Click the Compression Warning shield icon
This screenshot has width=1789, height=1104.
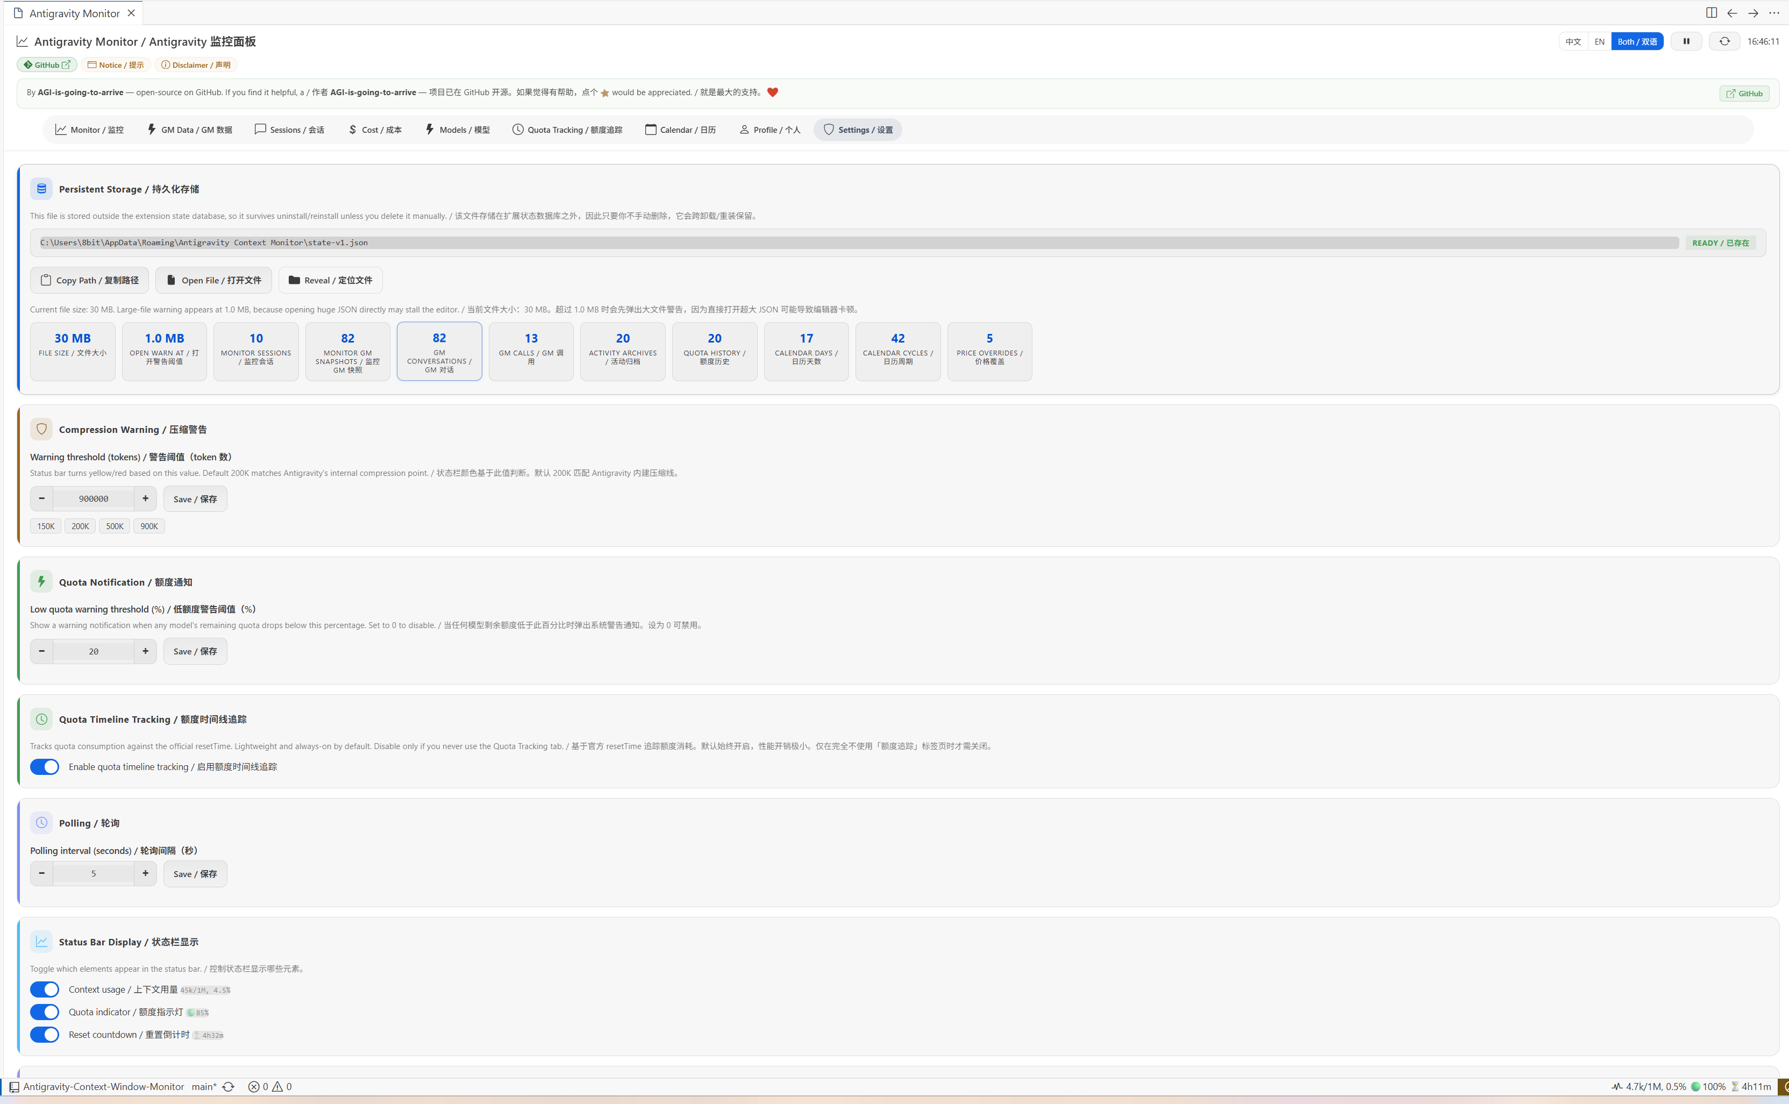pyautogui.click(x=41, y=429)
